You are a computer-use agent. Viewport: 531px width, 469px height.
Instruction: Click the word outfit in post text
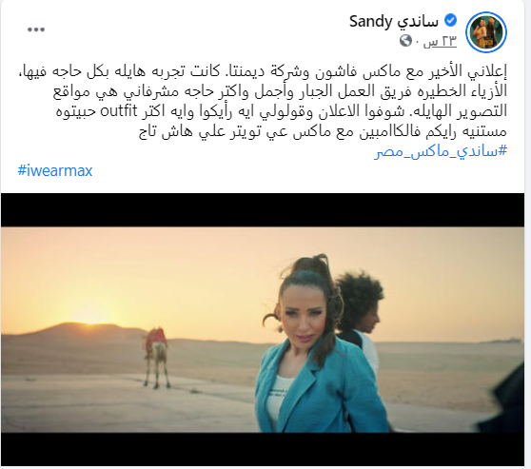coord(119,111)
